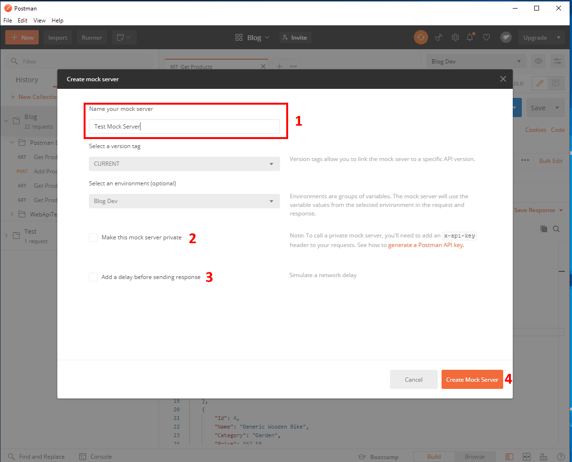
Task: Open the Help menu
Action: point(57,21)
